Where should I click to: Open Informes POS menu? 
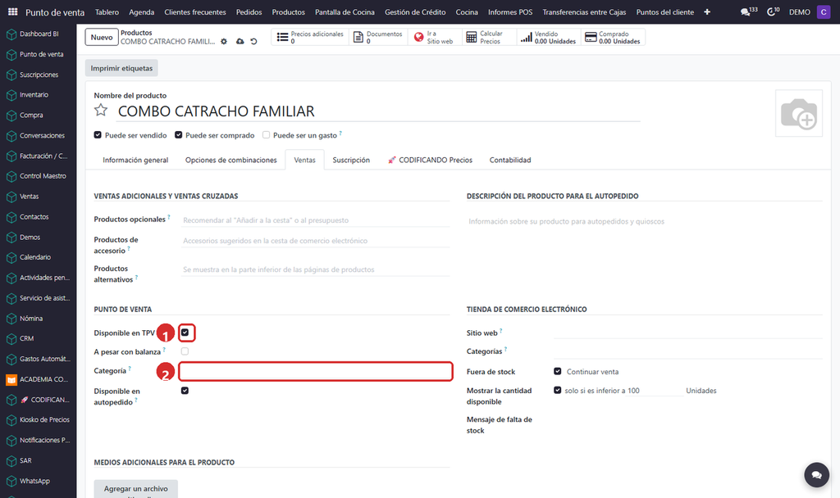(510, 11)
